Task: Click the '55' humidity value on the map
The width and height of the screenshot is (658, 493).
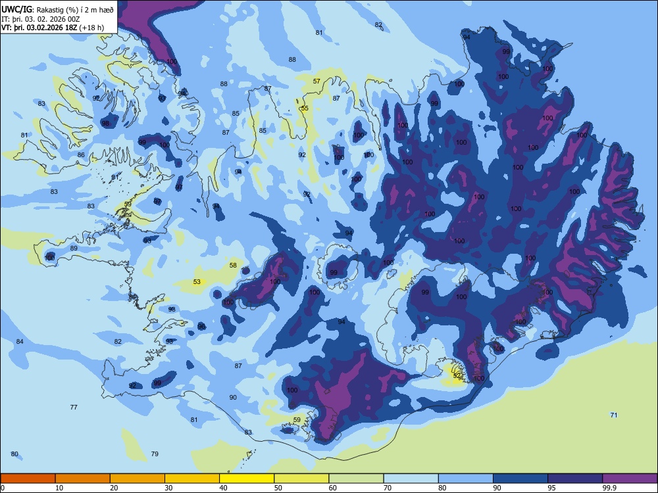Action: click(305, 108)
